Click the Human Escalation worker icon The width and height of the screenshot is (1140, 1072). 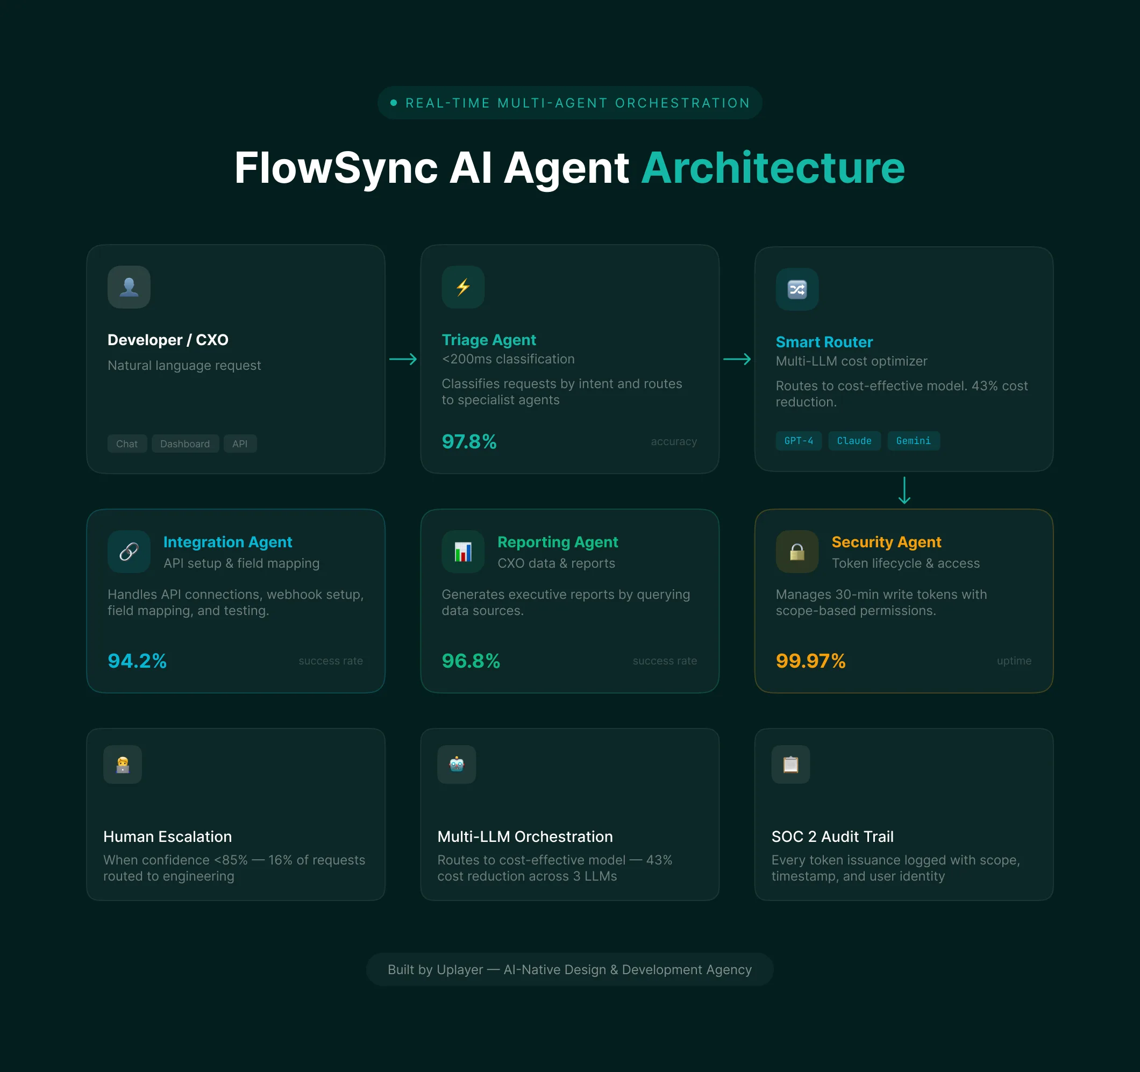[123, 764]
